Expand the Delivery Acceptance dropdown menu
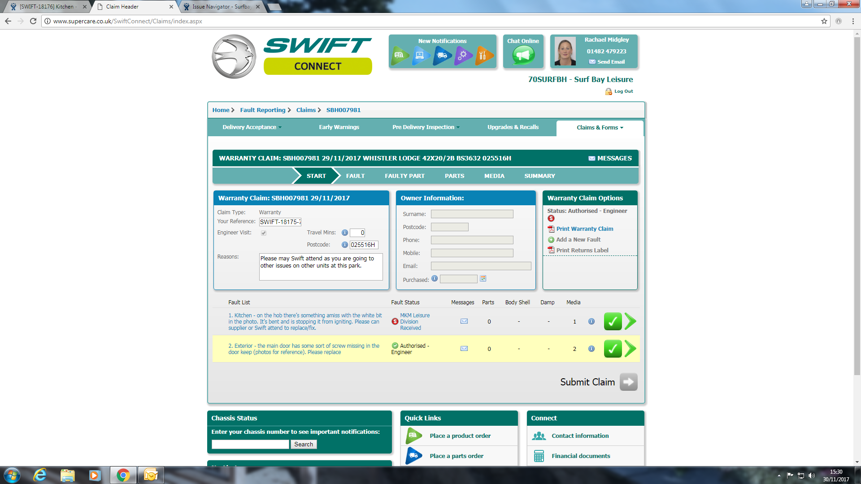This screenshot has height=484, width=861. point(252,127)
